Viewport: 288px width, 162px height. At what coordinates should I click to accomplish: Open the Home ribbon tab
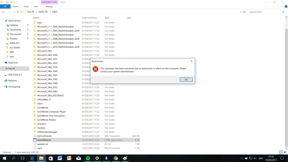click(x=16, y=6)
